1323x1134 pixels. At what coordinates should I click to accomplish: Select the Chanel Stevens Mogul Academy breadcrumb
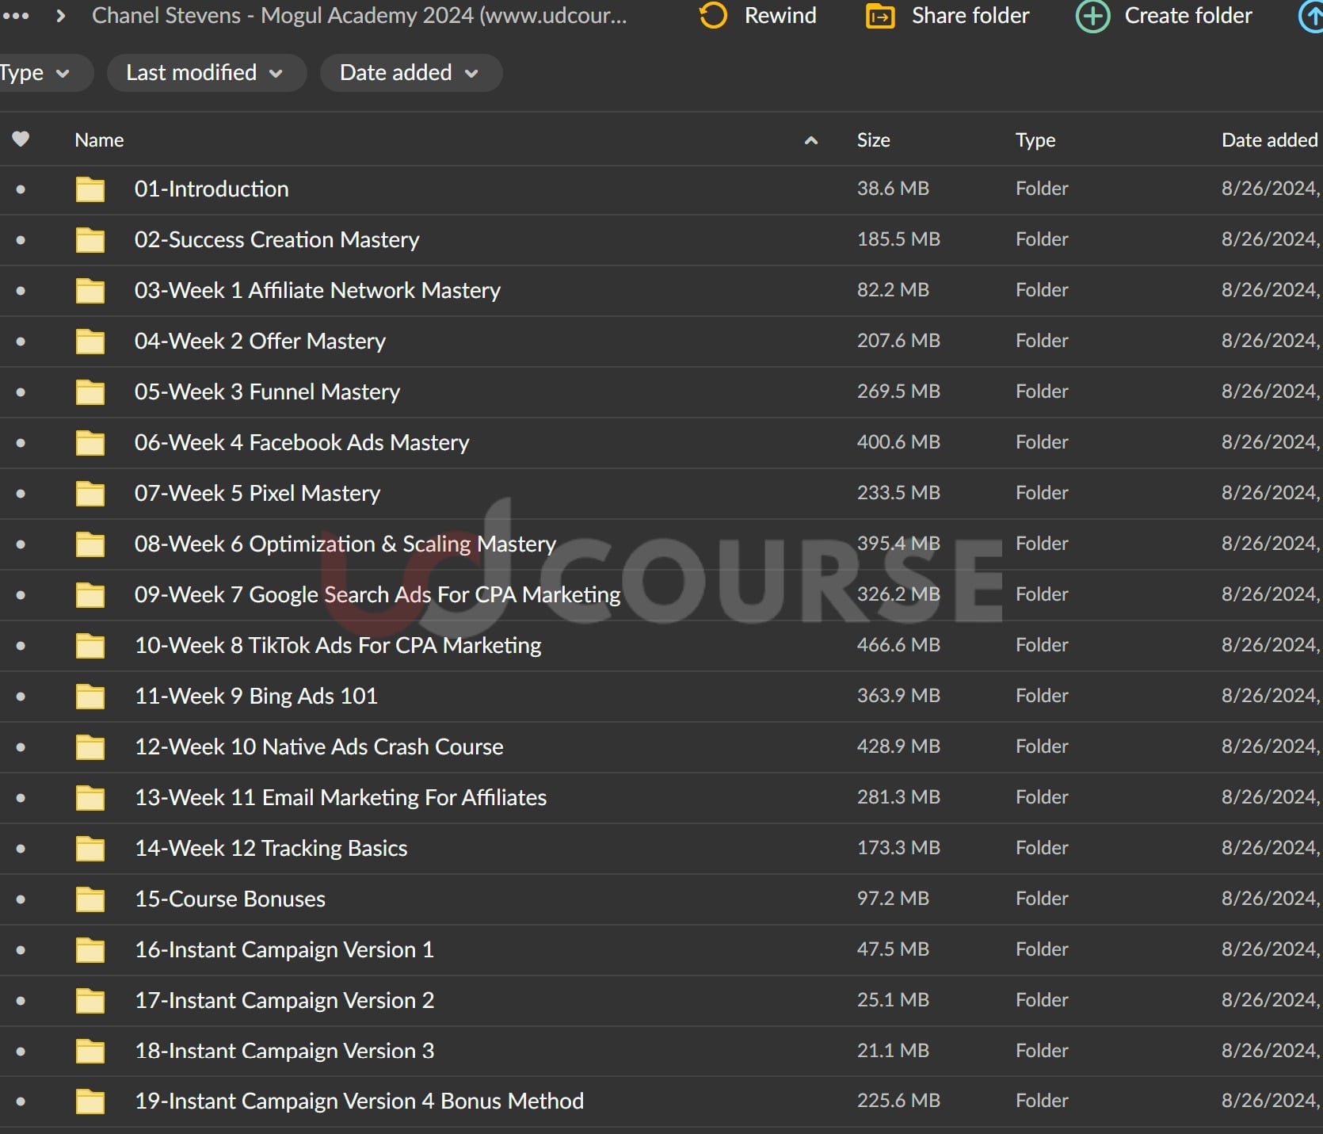pyautogui.click(x=359, y=16)
